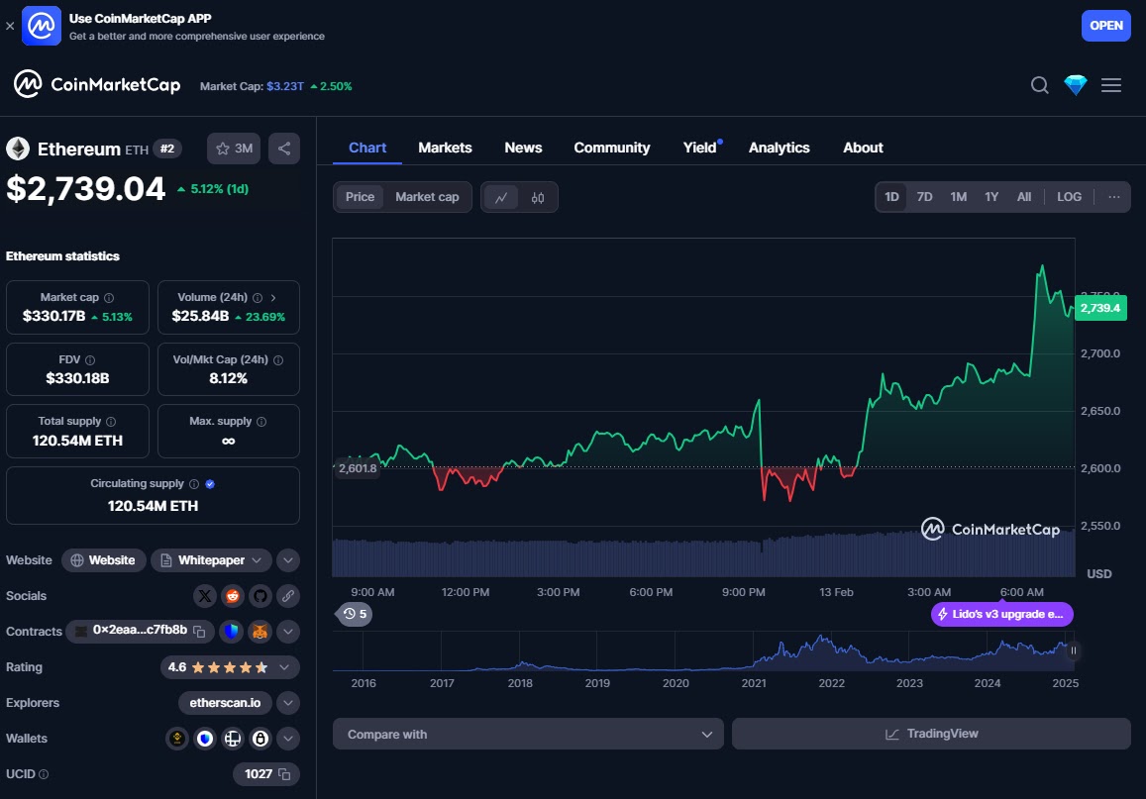Select the 7D time range

point(924,196)
